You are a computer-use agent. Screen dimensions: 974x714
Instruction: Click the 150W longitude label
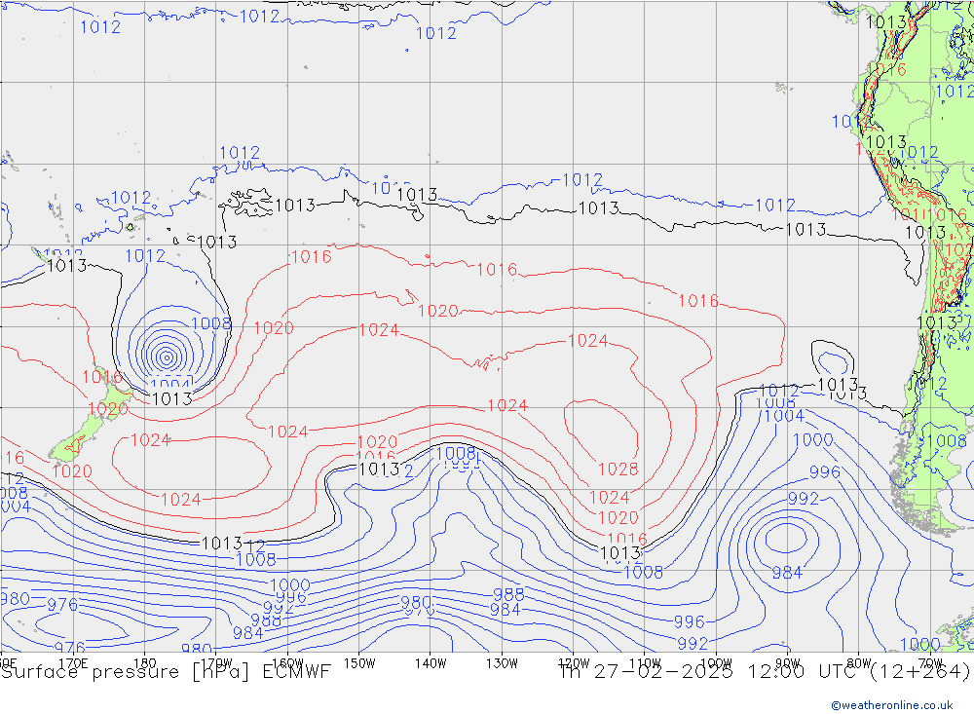[359, 663]
